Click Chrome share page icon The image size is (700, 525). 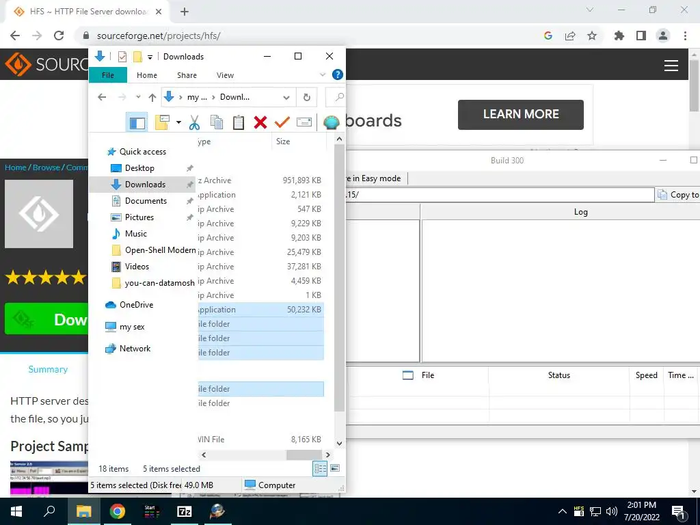pyautogui.click(x=570, y=36)
